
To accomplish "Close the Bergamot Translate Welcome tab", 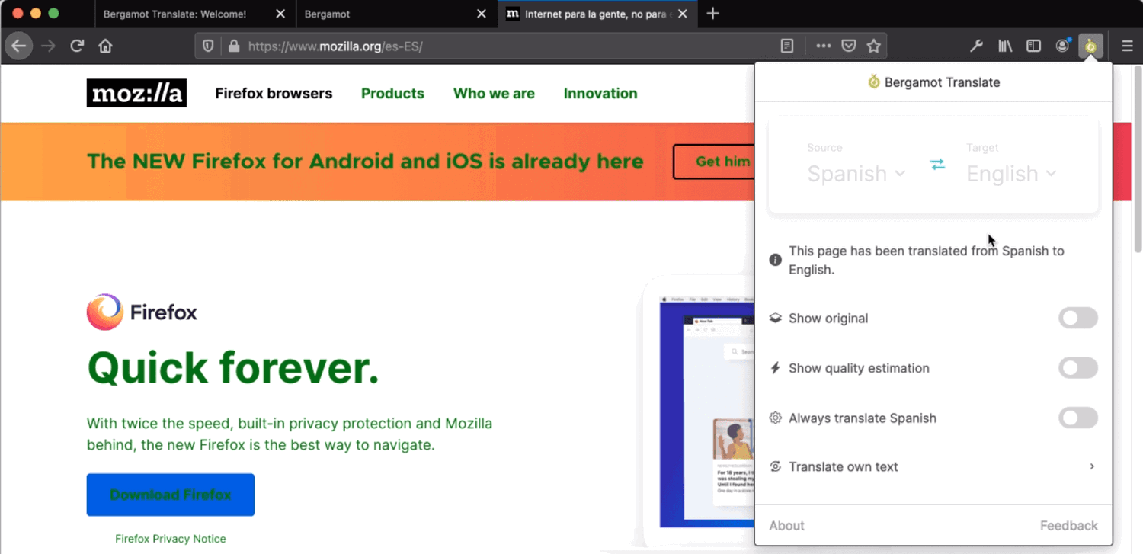I will click(x=281, y=14).
